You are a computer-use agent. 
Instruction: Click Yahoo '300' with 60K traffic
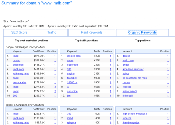(x=69, y=114)
